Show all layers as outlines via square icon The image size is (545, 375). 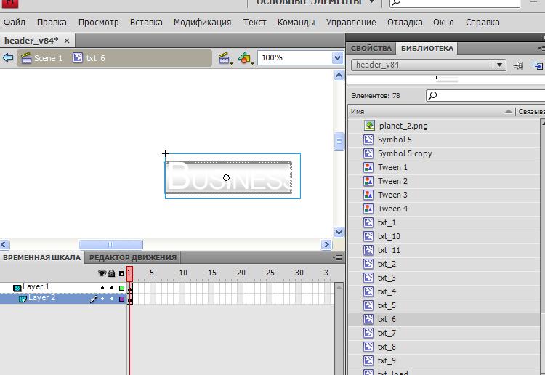coord(121,273)
